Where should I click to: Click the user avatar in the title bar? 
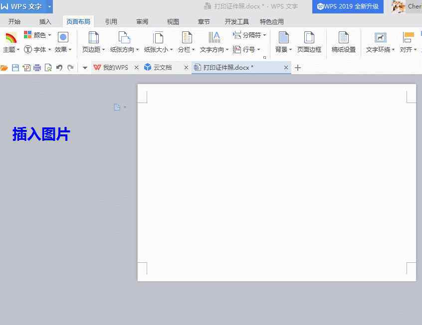pos(399,6)
